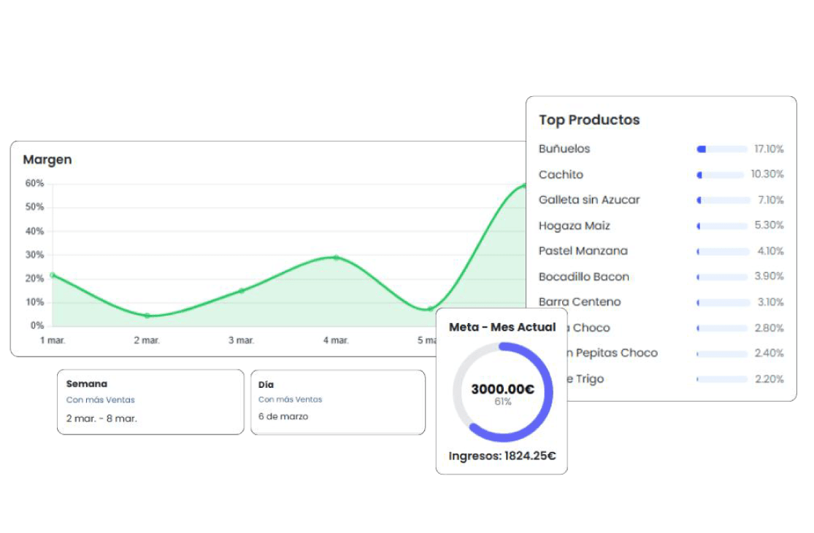Click the 1 mar. data point on Margen chart
This screenshot has height=533, width=814.
52,275
